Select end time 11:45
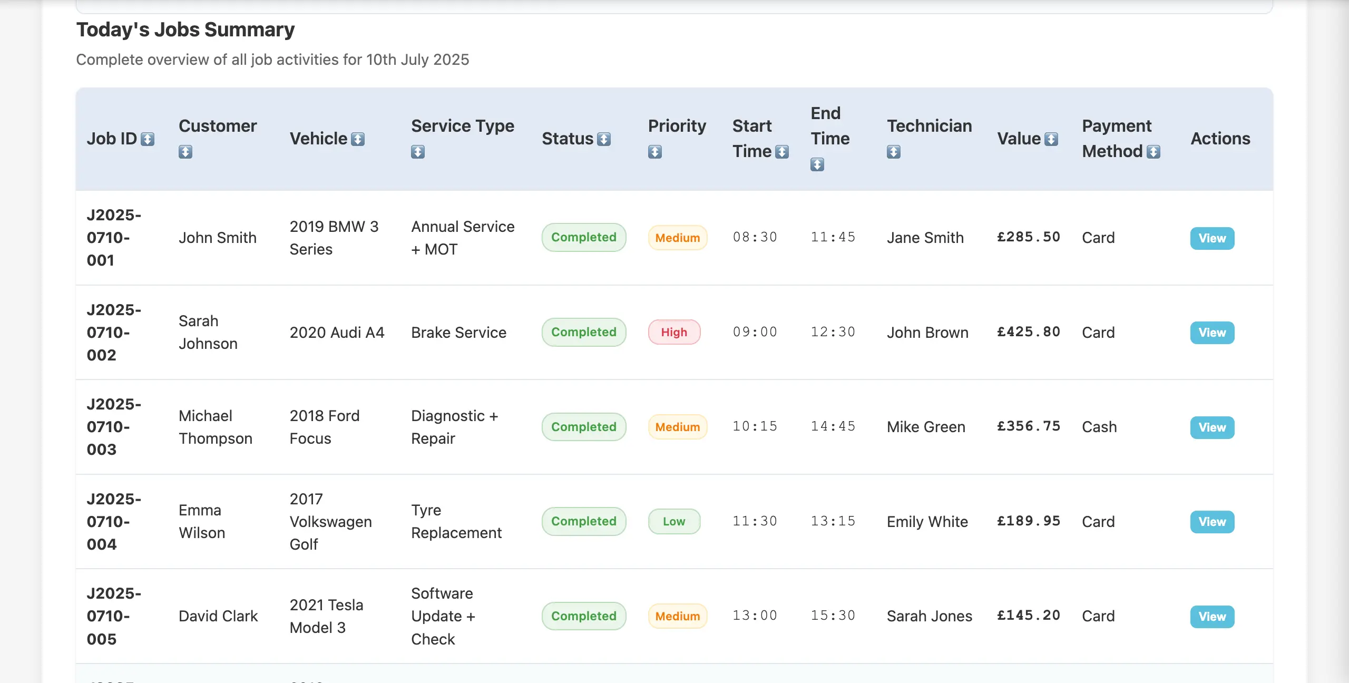Screen dimensions: 1349x683 pos(833,237)
